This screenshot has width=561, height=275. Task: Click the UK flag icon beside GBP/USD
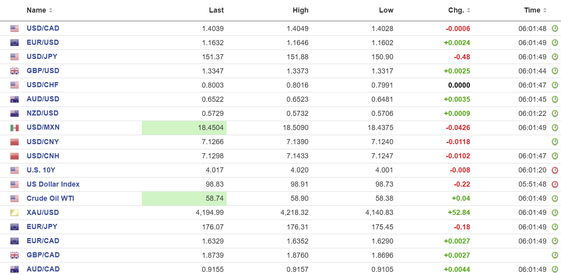pos(15,71)
